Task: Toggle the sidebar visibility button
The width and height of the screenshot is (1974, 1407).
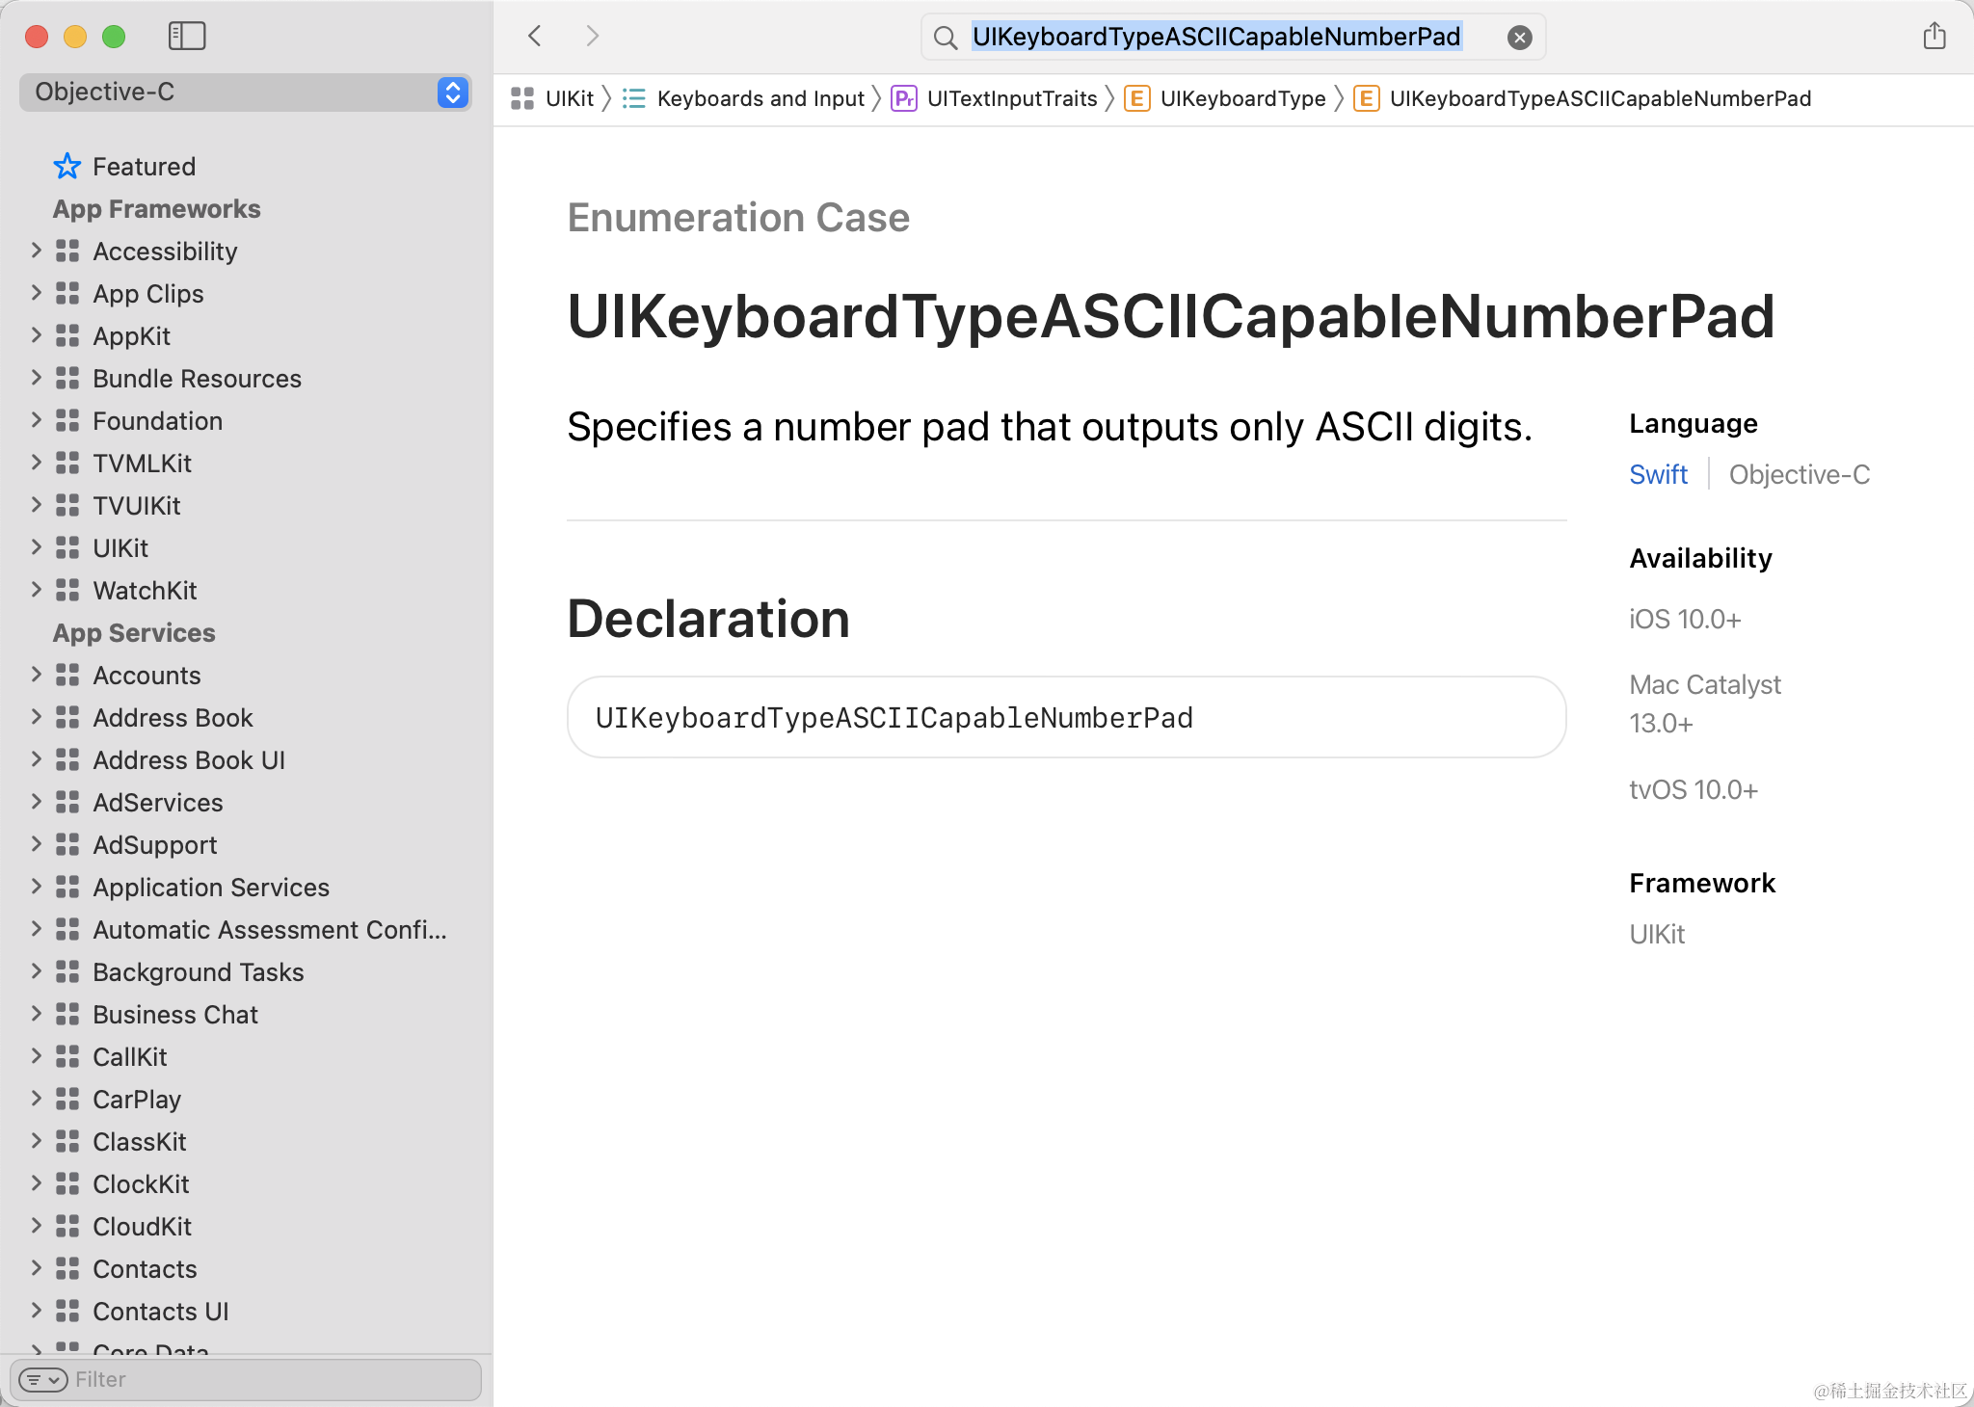Action: 186,37
